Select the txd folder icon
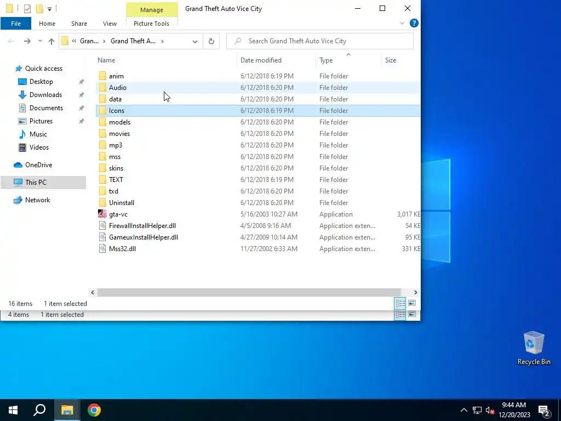Image resolution: width=561 pixels, height=421 pixels. click(x=102, y=191)
